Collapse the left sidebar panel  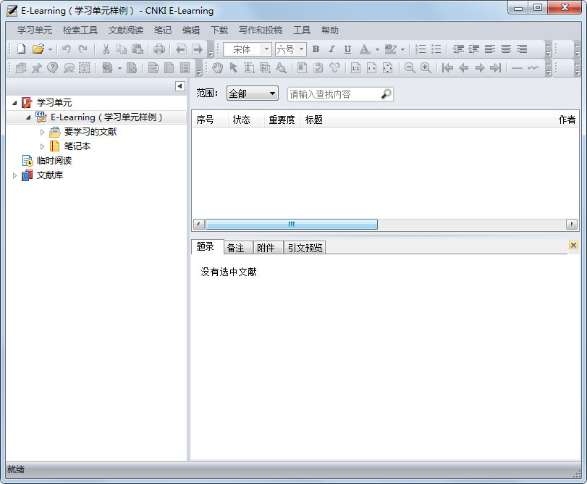click(x=180, y=86)
